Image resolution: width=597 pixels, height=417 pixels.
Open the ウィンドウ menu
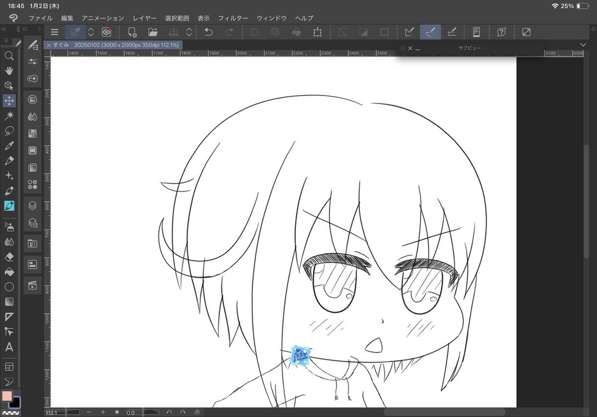272,18
